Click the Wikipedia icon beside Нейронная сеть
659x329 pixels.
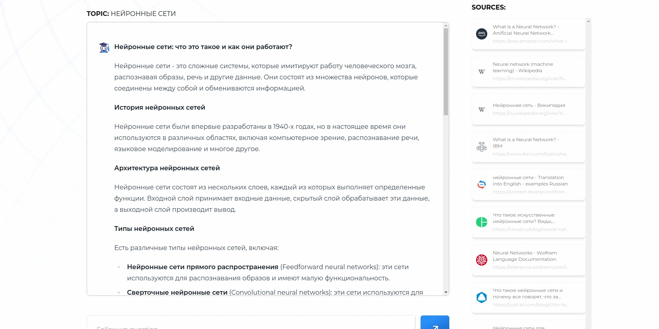(482, 110)
